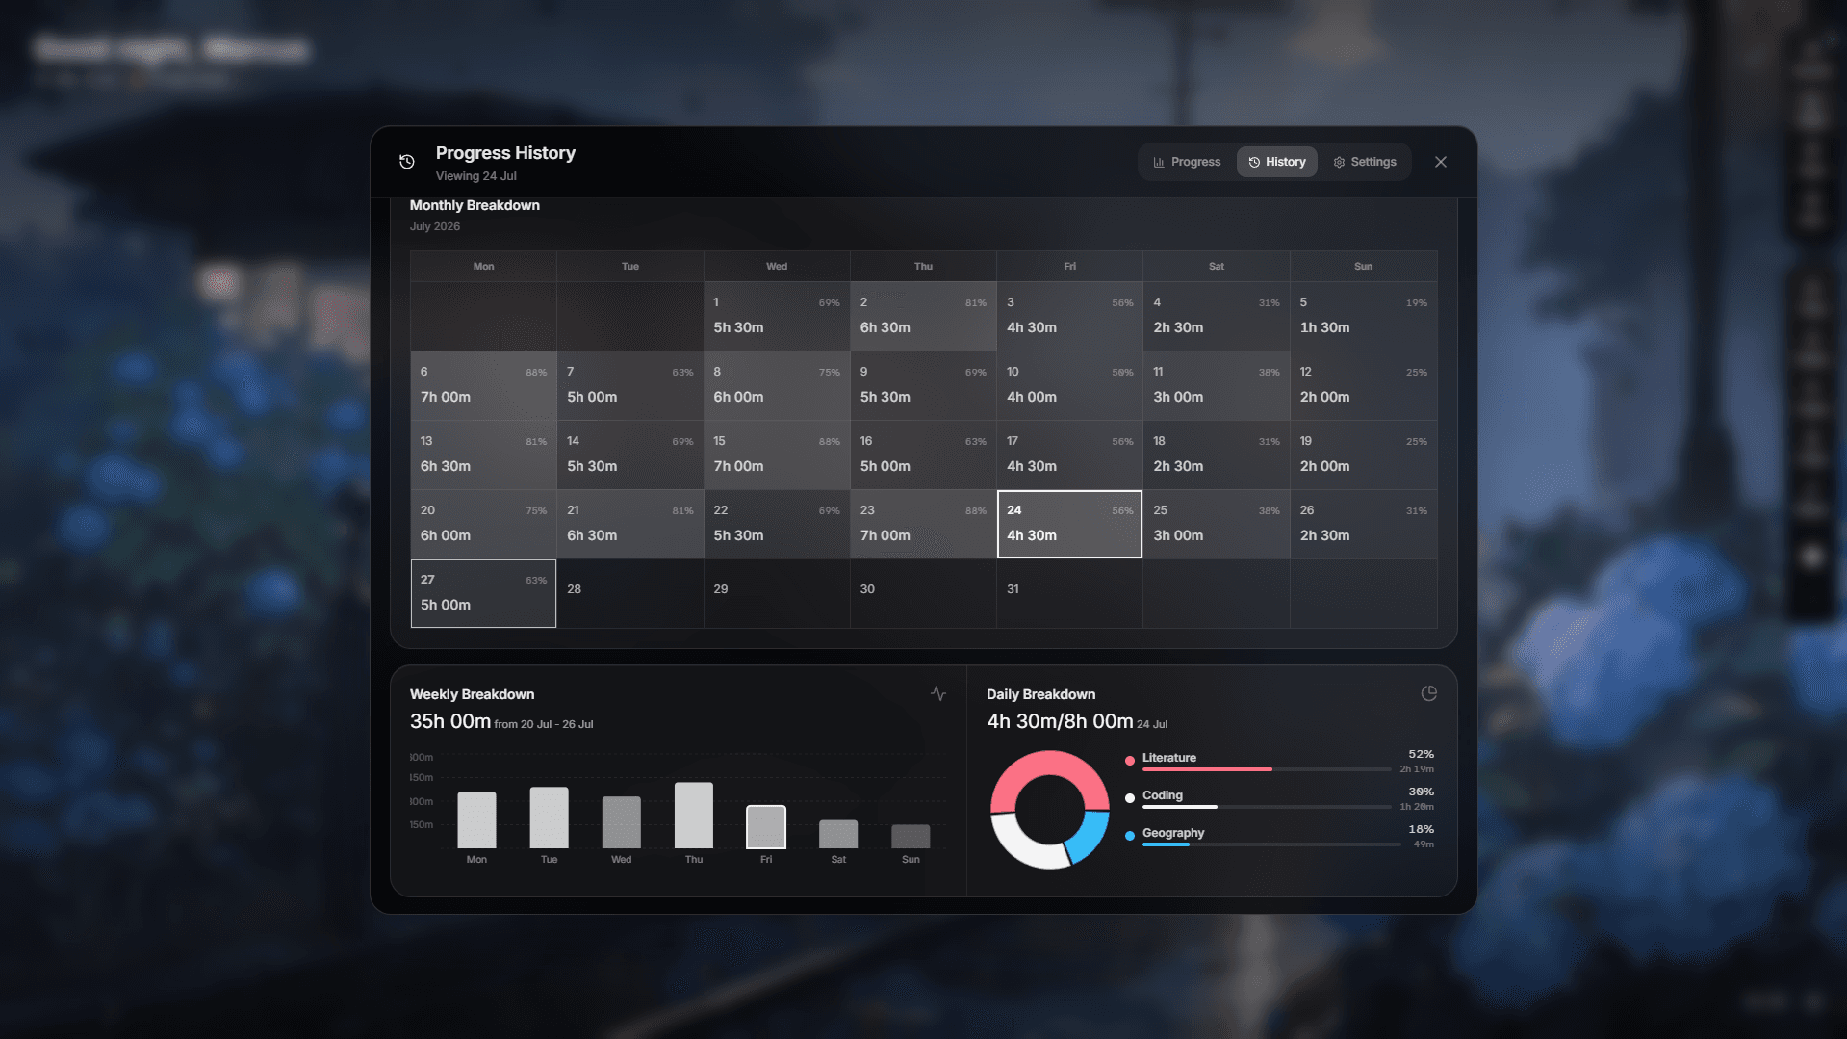Click the Literature category row

[x=1279, y=762]
